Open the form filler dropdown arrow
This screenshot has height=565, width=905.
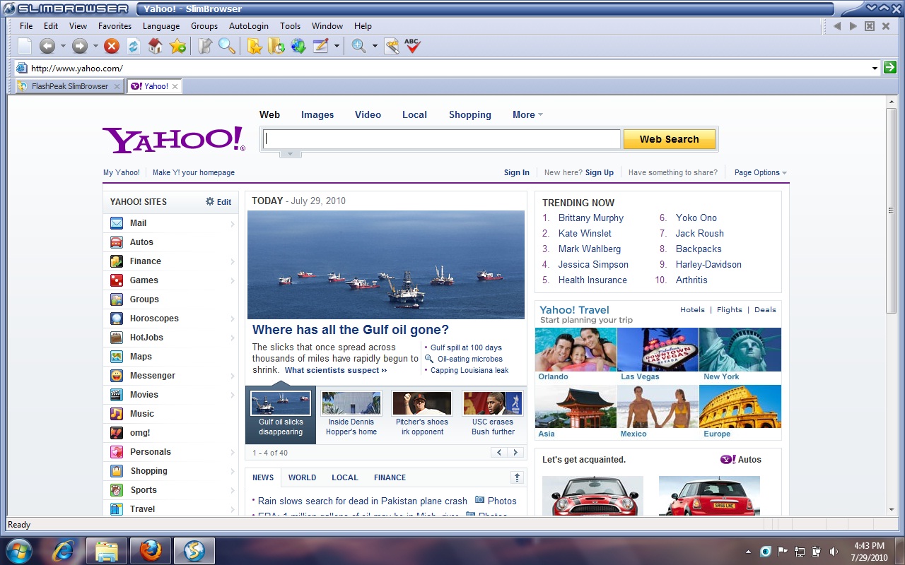coord(337,47)
